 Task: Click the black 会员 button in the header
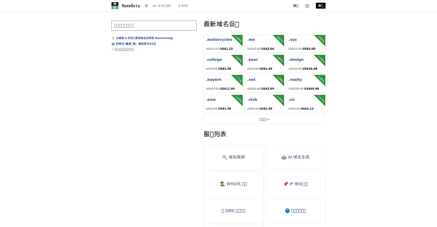[x=321, y=6]
